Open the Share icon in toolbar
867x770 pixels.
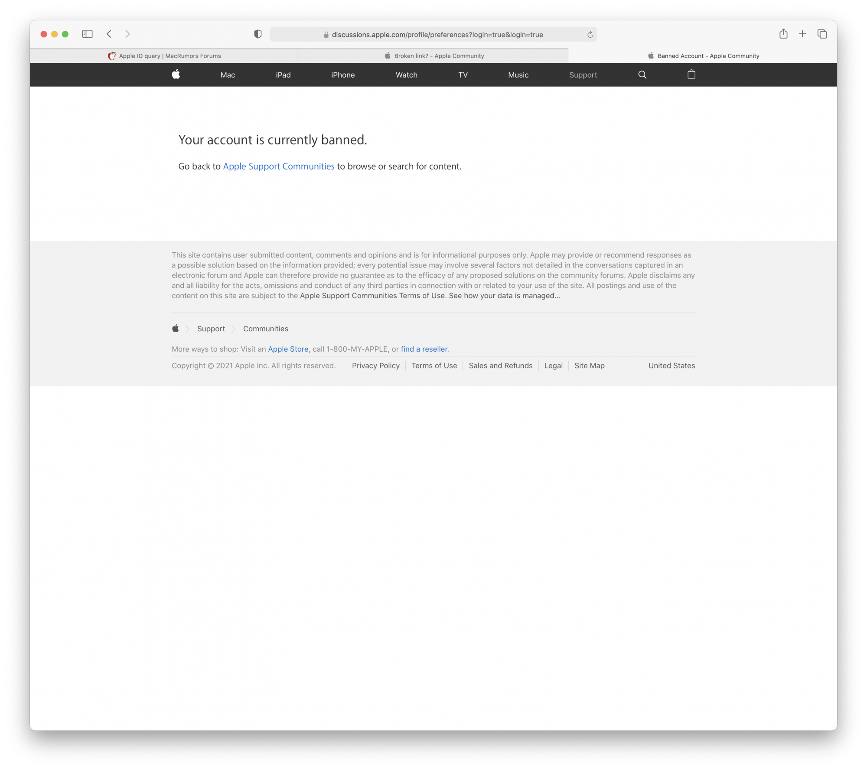783,34
